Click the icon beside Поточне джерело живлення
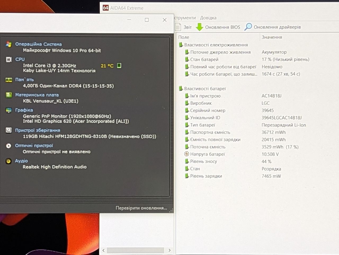 (187, 52)
